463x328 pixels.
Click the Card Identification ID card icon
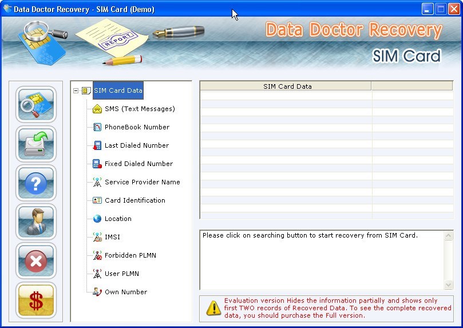tap(97, 200)
